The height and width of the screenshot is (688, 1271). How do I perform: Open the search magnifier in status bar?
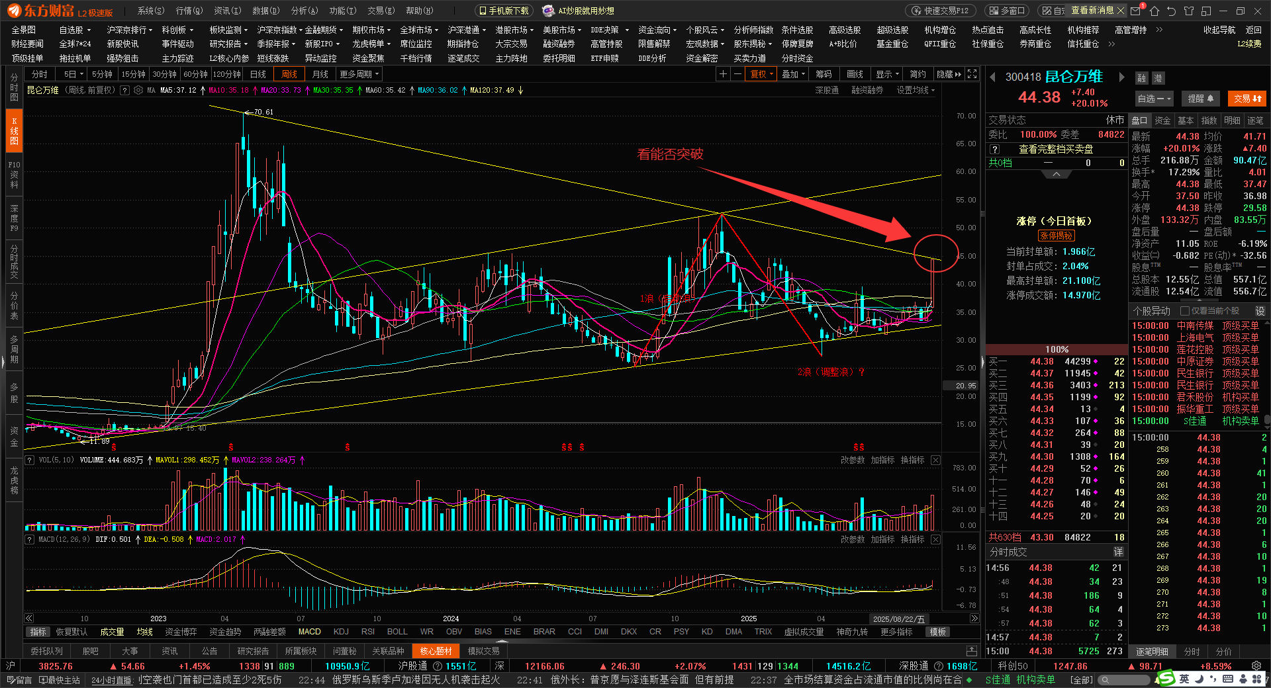click(x=1104, y=680)
